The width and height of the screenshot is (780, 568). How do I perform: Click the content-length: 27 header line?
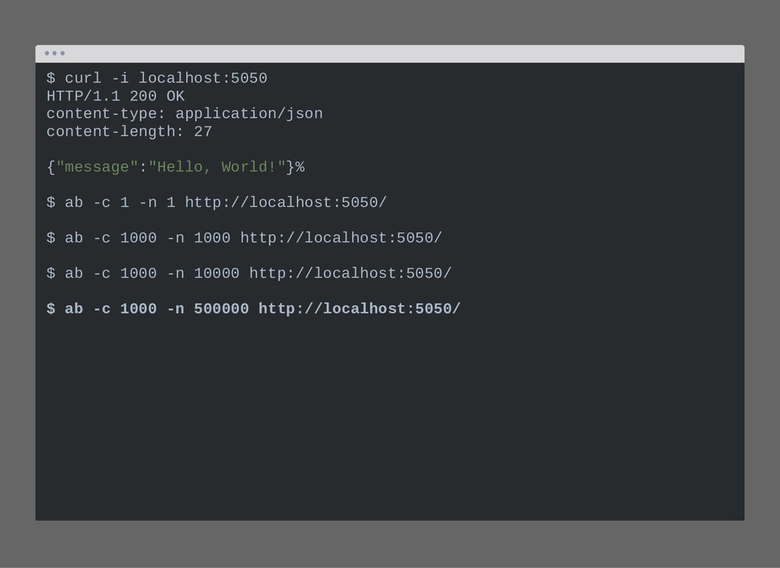129,132
